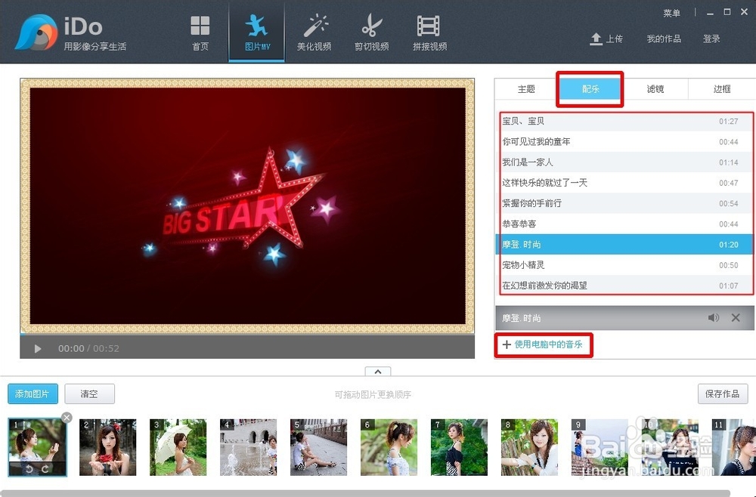The image size is (756, 497).
Task: Mute the 摩登.时尚 music preview
Action: coord(714,318)
